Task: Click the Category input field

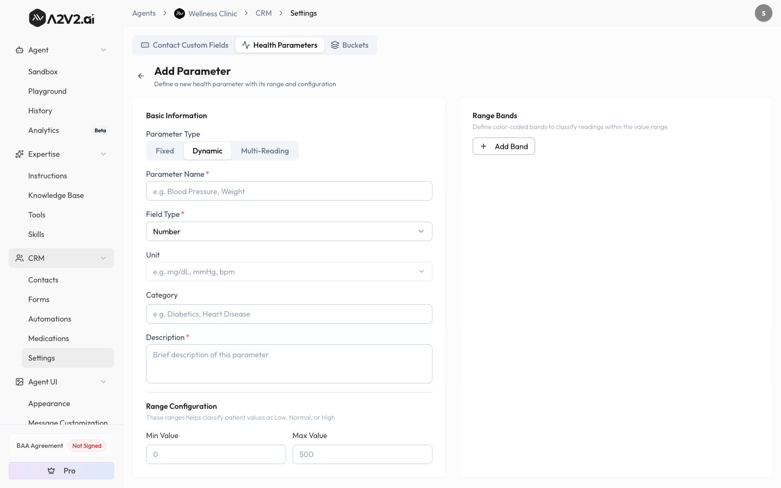Action: (289, 314)
